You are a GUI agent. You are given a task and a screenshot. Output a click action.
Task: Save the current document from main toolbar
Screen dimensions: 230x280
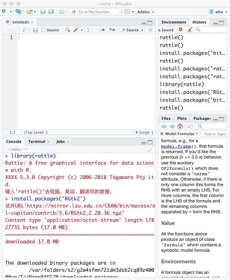pyautogui.click(x=43, y=12)
